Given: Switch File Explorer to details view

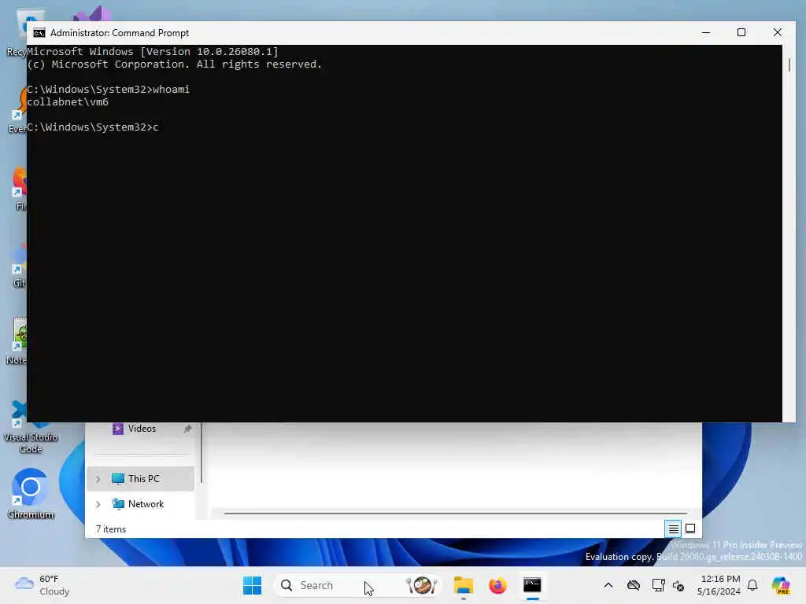Looking at the screenshot, I should (x=673, y=528).
